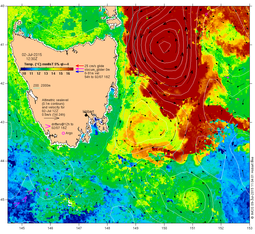
Task: Click the color bar tick label 13
Action: point(46,73)
